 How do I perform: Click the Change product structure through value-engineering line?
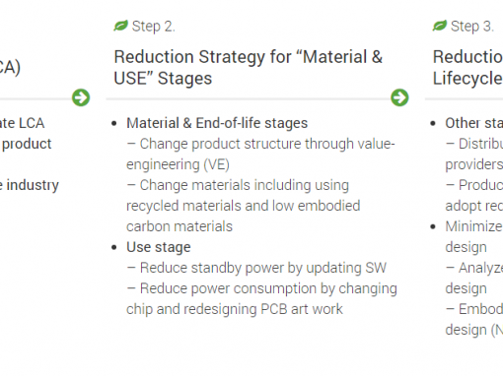260,155
